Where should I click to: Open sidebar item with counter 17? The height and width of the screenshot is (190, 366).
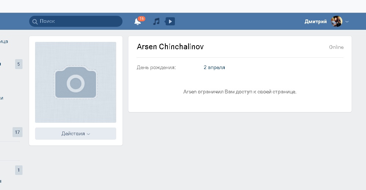point(17,132)
